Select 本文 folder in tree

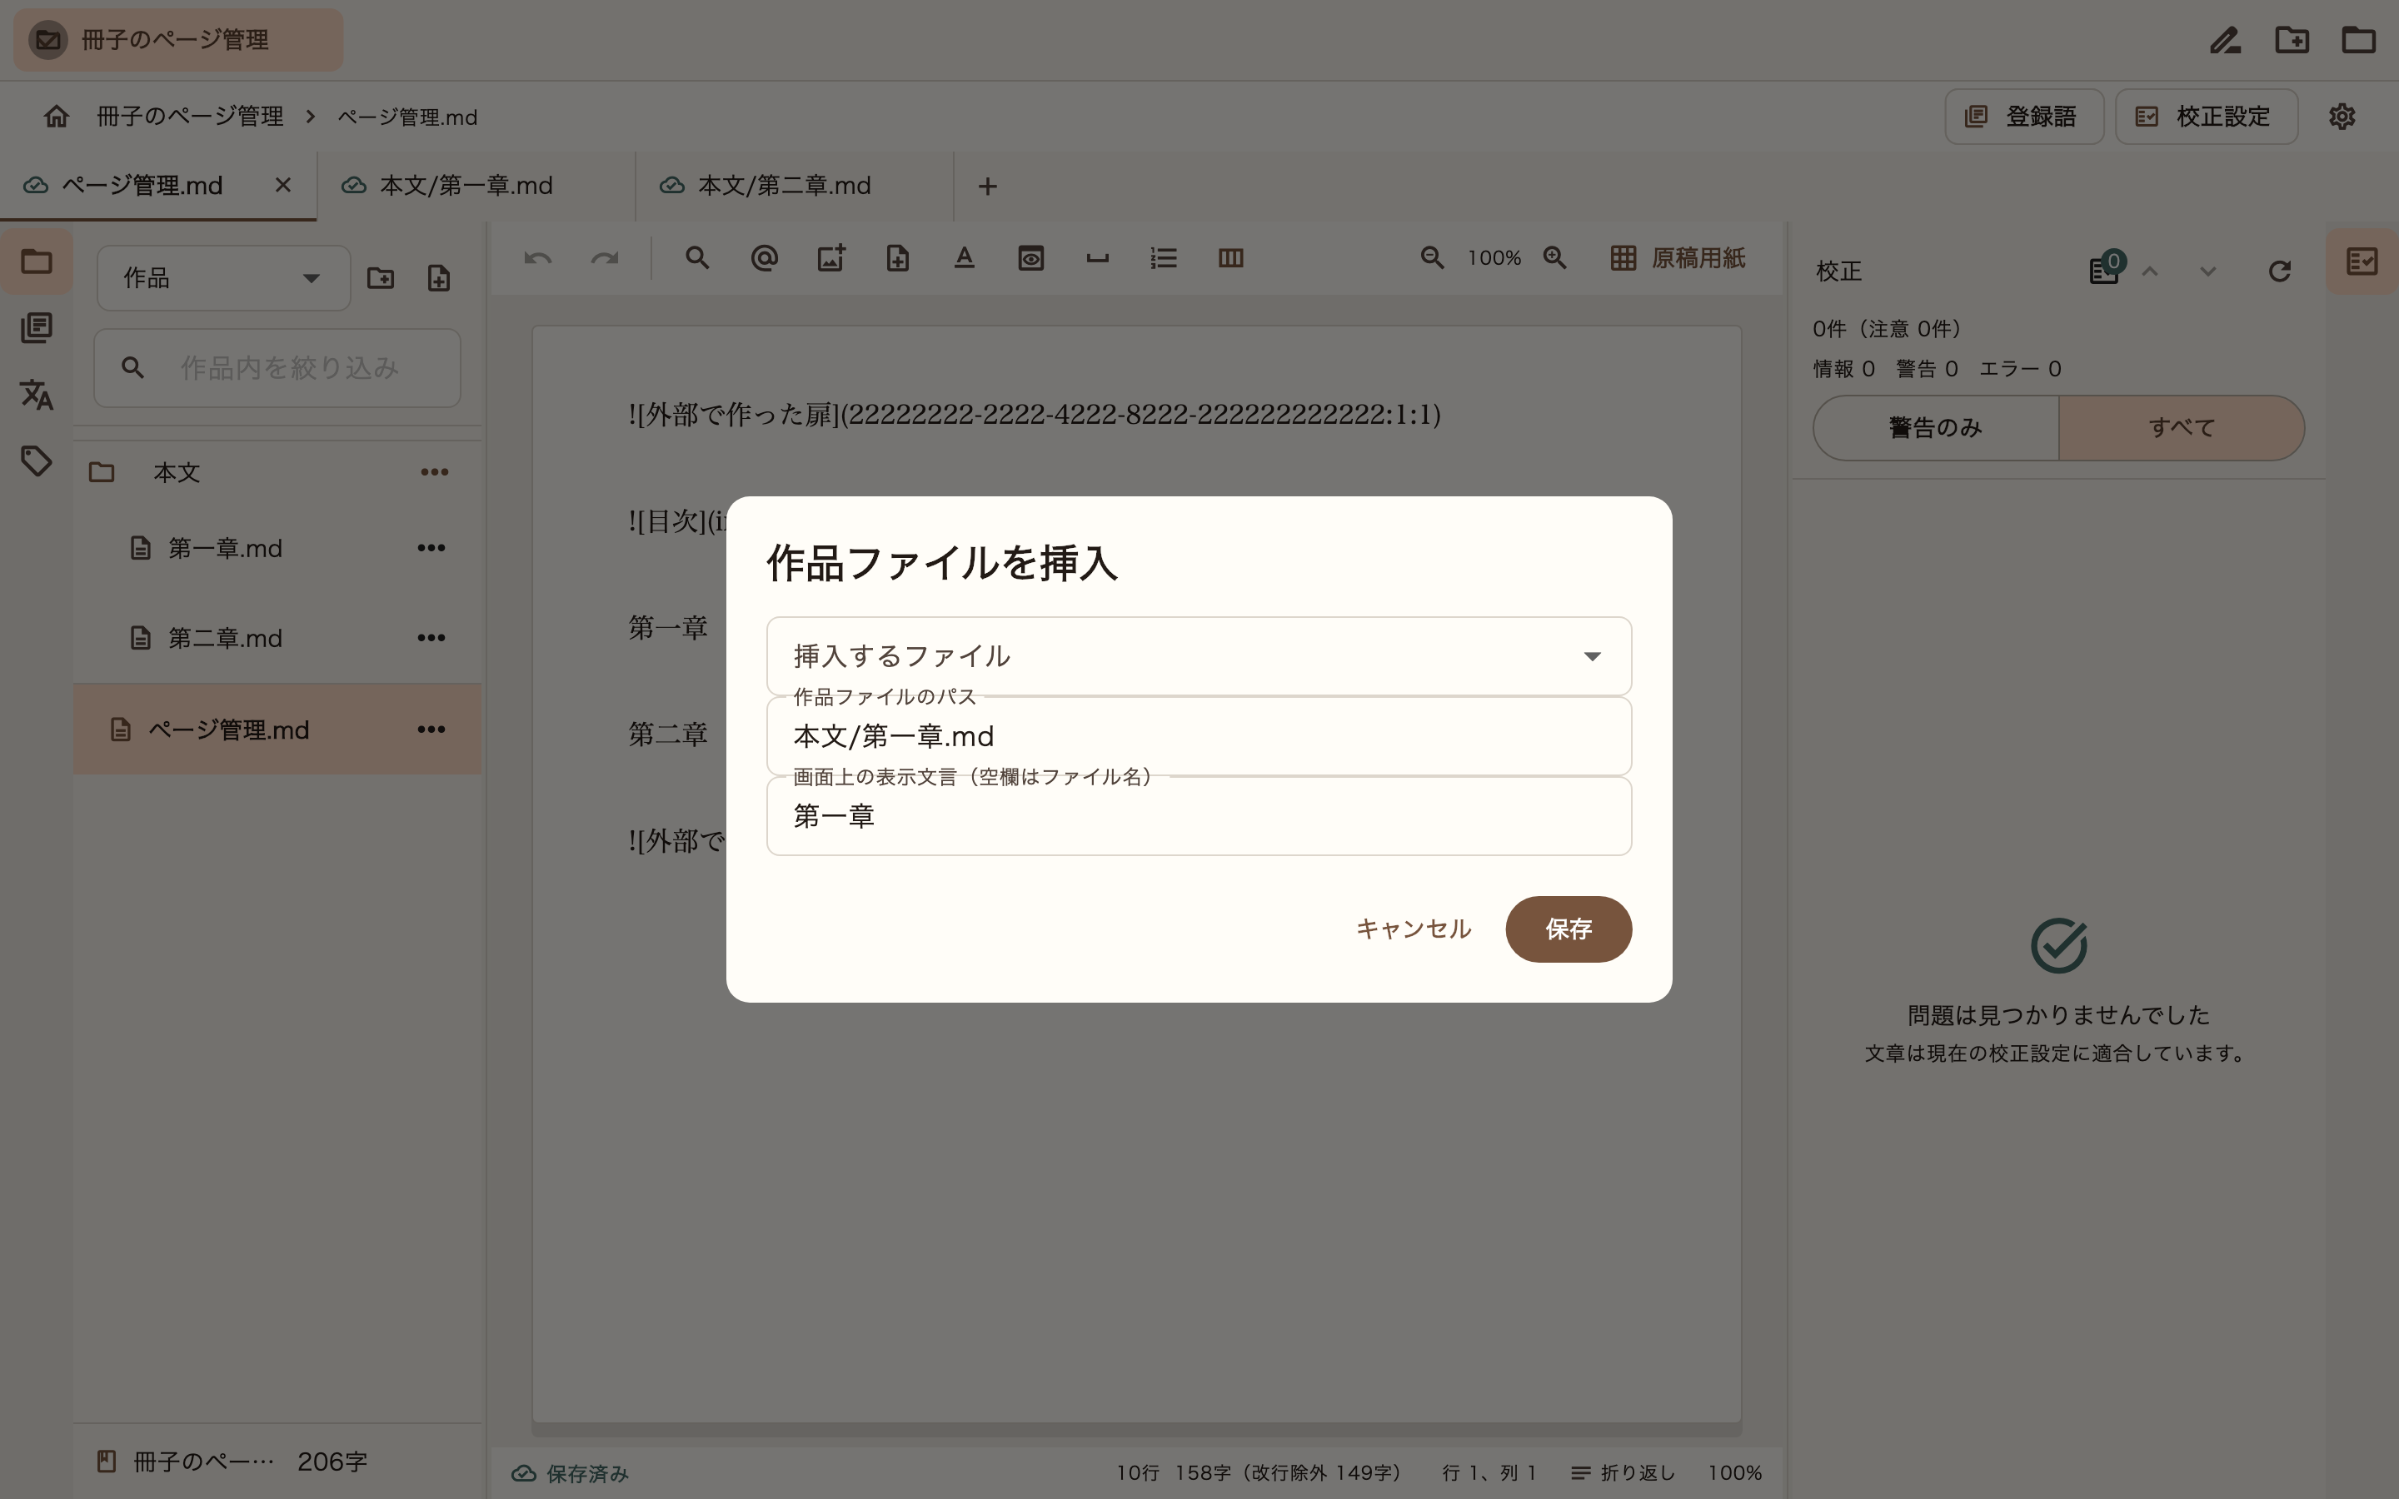(x=277, y=473)
